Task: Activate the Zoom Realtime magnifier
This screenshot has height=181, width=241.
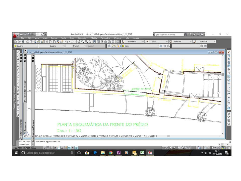Action: pos(83,41)
